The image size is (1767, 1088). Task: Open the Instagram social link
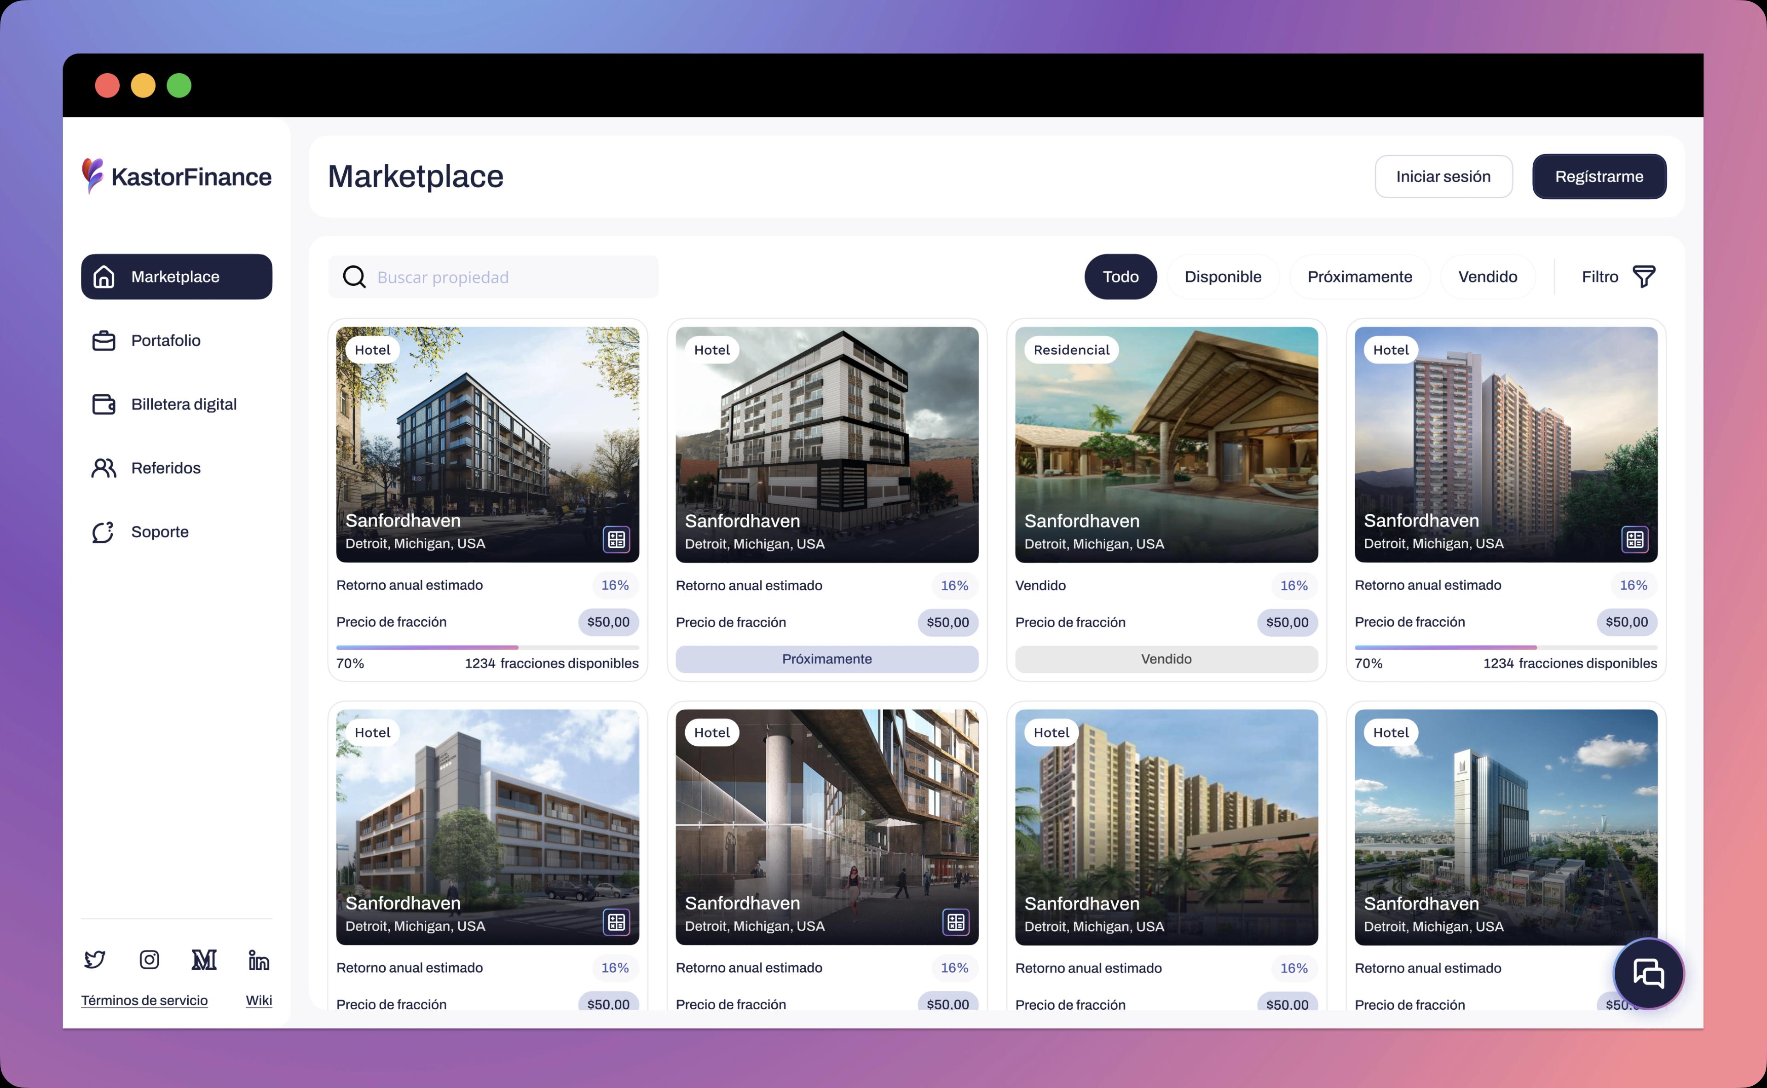[x=149, y=960]
